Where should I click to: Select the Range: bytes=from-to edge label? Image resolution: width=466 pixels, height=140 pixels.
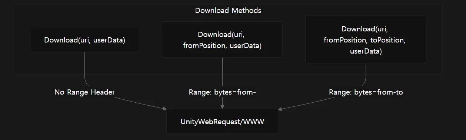[366, 92]
